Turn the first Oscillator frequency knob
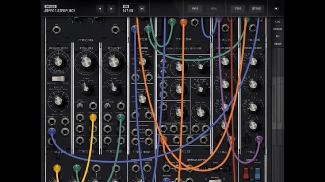Image resolution: width=325 pixels, height=182 pixels. [86, 62]
